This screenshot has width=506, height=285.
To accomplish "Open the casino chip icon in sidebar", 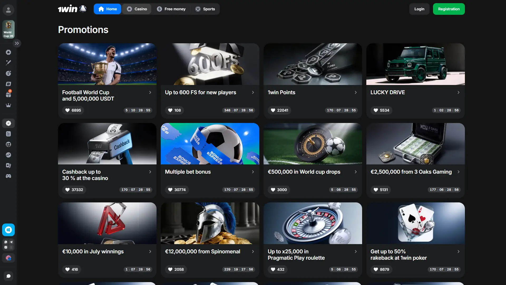I will [x=8, y=52].
